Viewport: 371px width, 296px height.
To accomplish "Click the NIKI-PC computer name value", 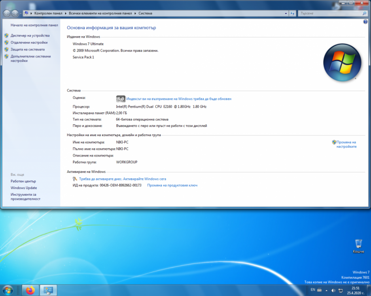I will click(122, 142).
